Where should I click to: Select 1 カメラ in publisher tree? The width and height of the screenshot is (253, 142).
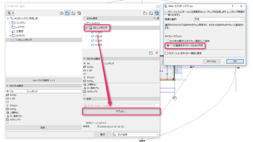pos(99,32)
